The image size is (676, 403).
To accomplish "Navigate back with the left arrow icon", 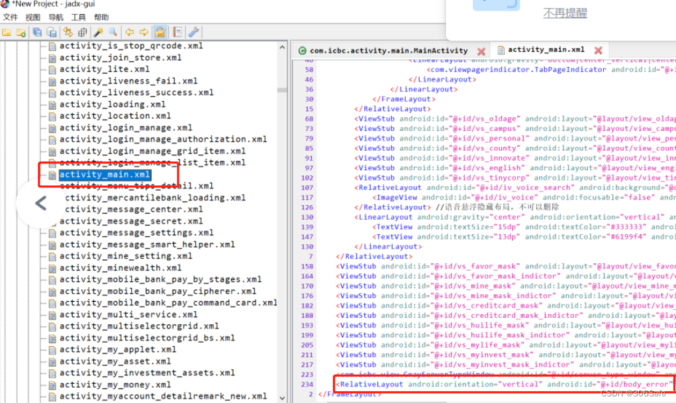I will pyautogui.click(x=129, y=32).
